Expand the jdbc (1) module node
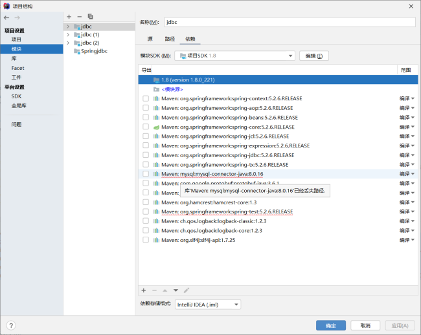 point(68,34)
